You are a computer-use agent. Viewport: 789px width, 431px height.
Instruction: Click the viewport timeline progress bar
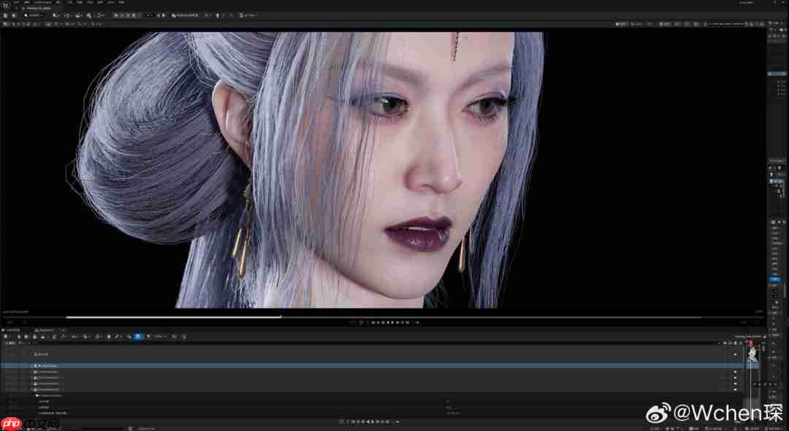384,317
